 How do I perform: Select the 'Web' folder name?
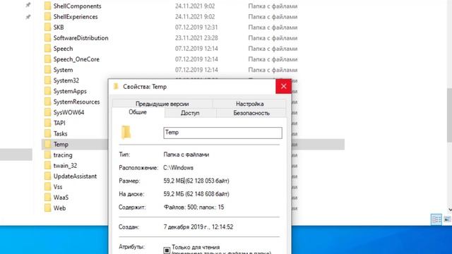[59, 208]
